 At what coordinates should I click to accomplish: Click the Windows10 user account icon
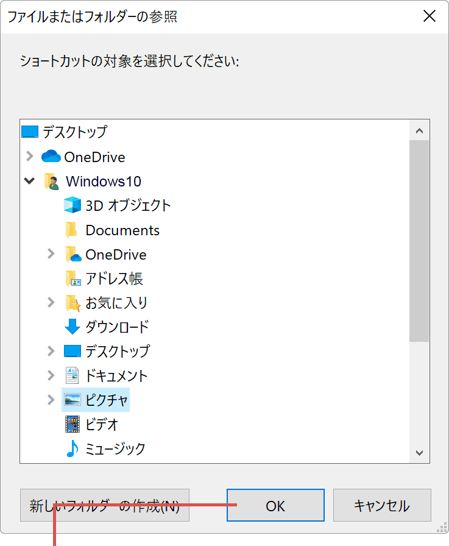51,181
